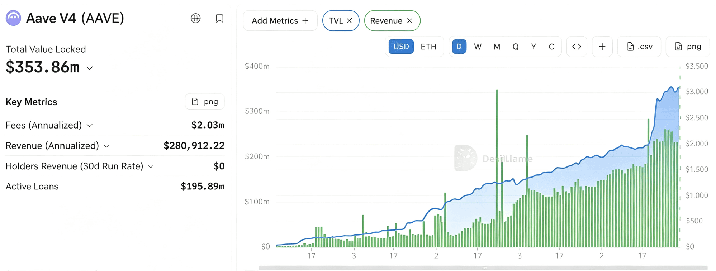Screen dimensions: 716x271
Task: Select the cumulative (C) interval
Action: (551, 47)
